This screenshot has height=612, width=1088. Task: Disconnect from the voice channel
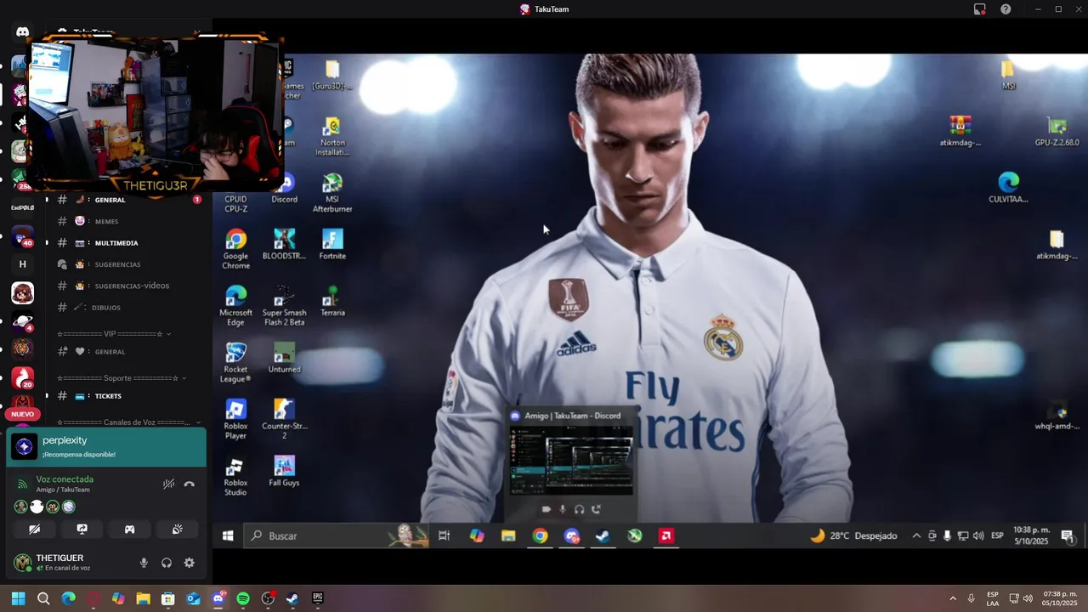click(x=189, y=484)
